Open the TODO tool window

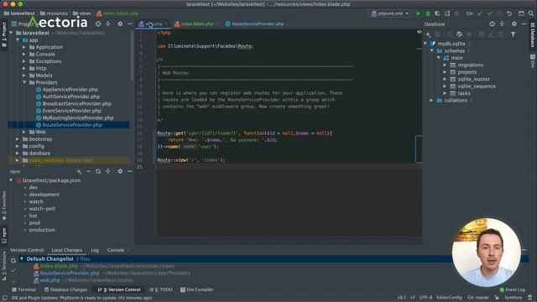click(x=161, y=289)
